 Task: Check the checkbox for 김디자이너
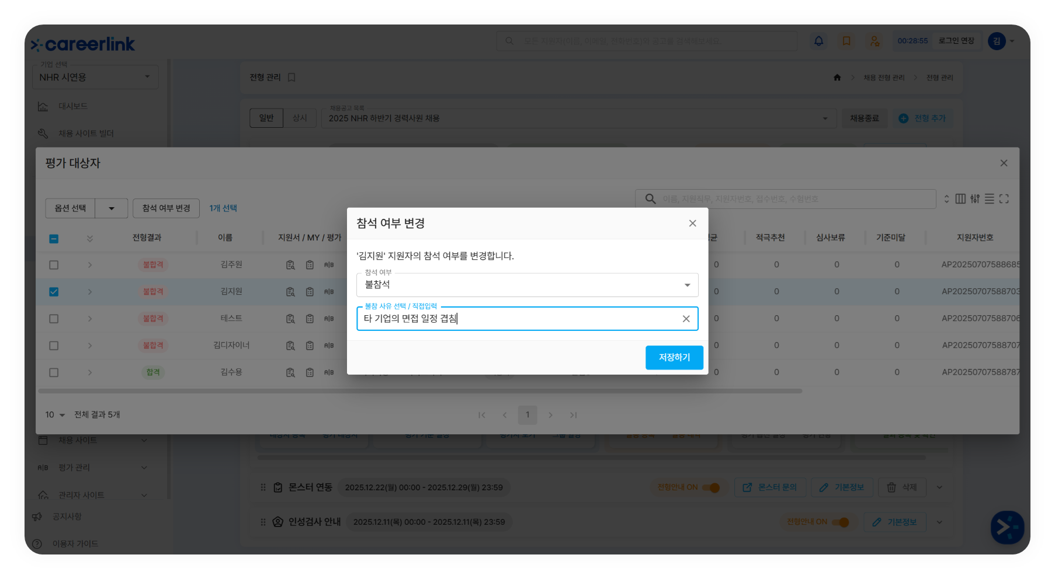click(x=54, y=346)
